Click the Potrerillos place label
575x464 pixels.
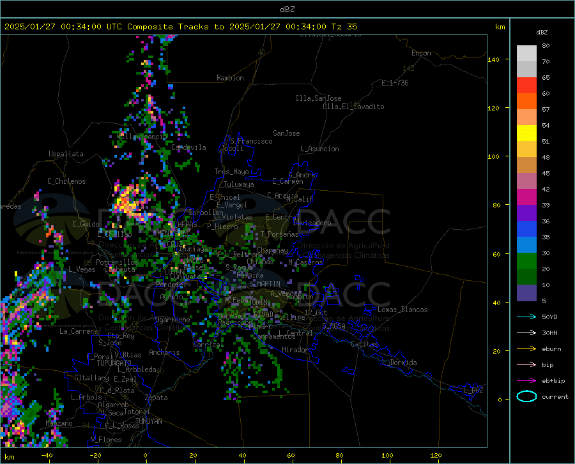(x=117, y=262)
